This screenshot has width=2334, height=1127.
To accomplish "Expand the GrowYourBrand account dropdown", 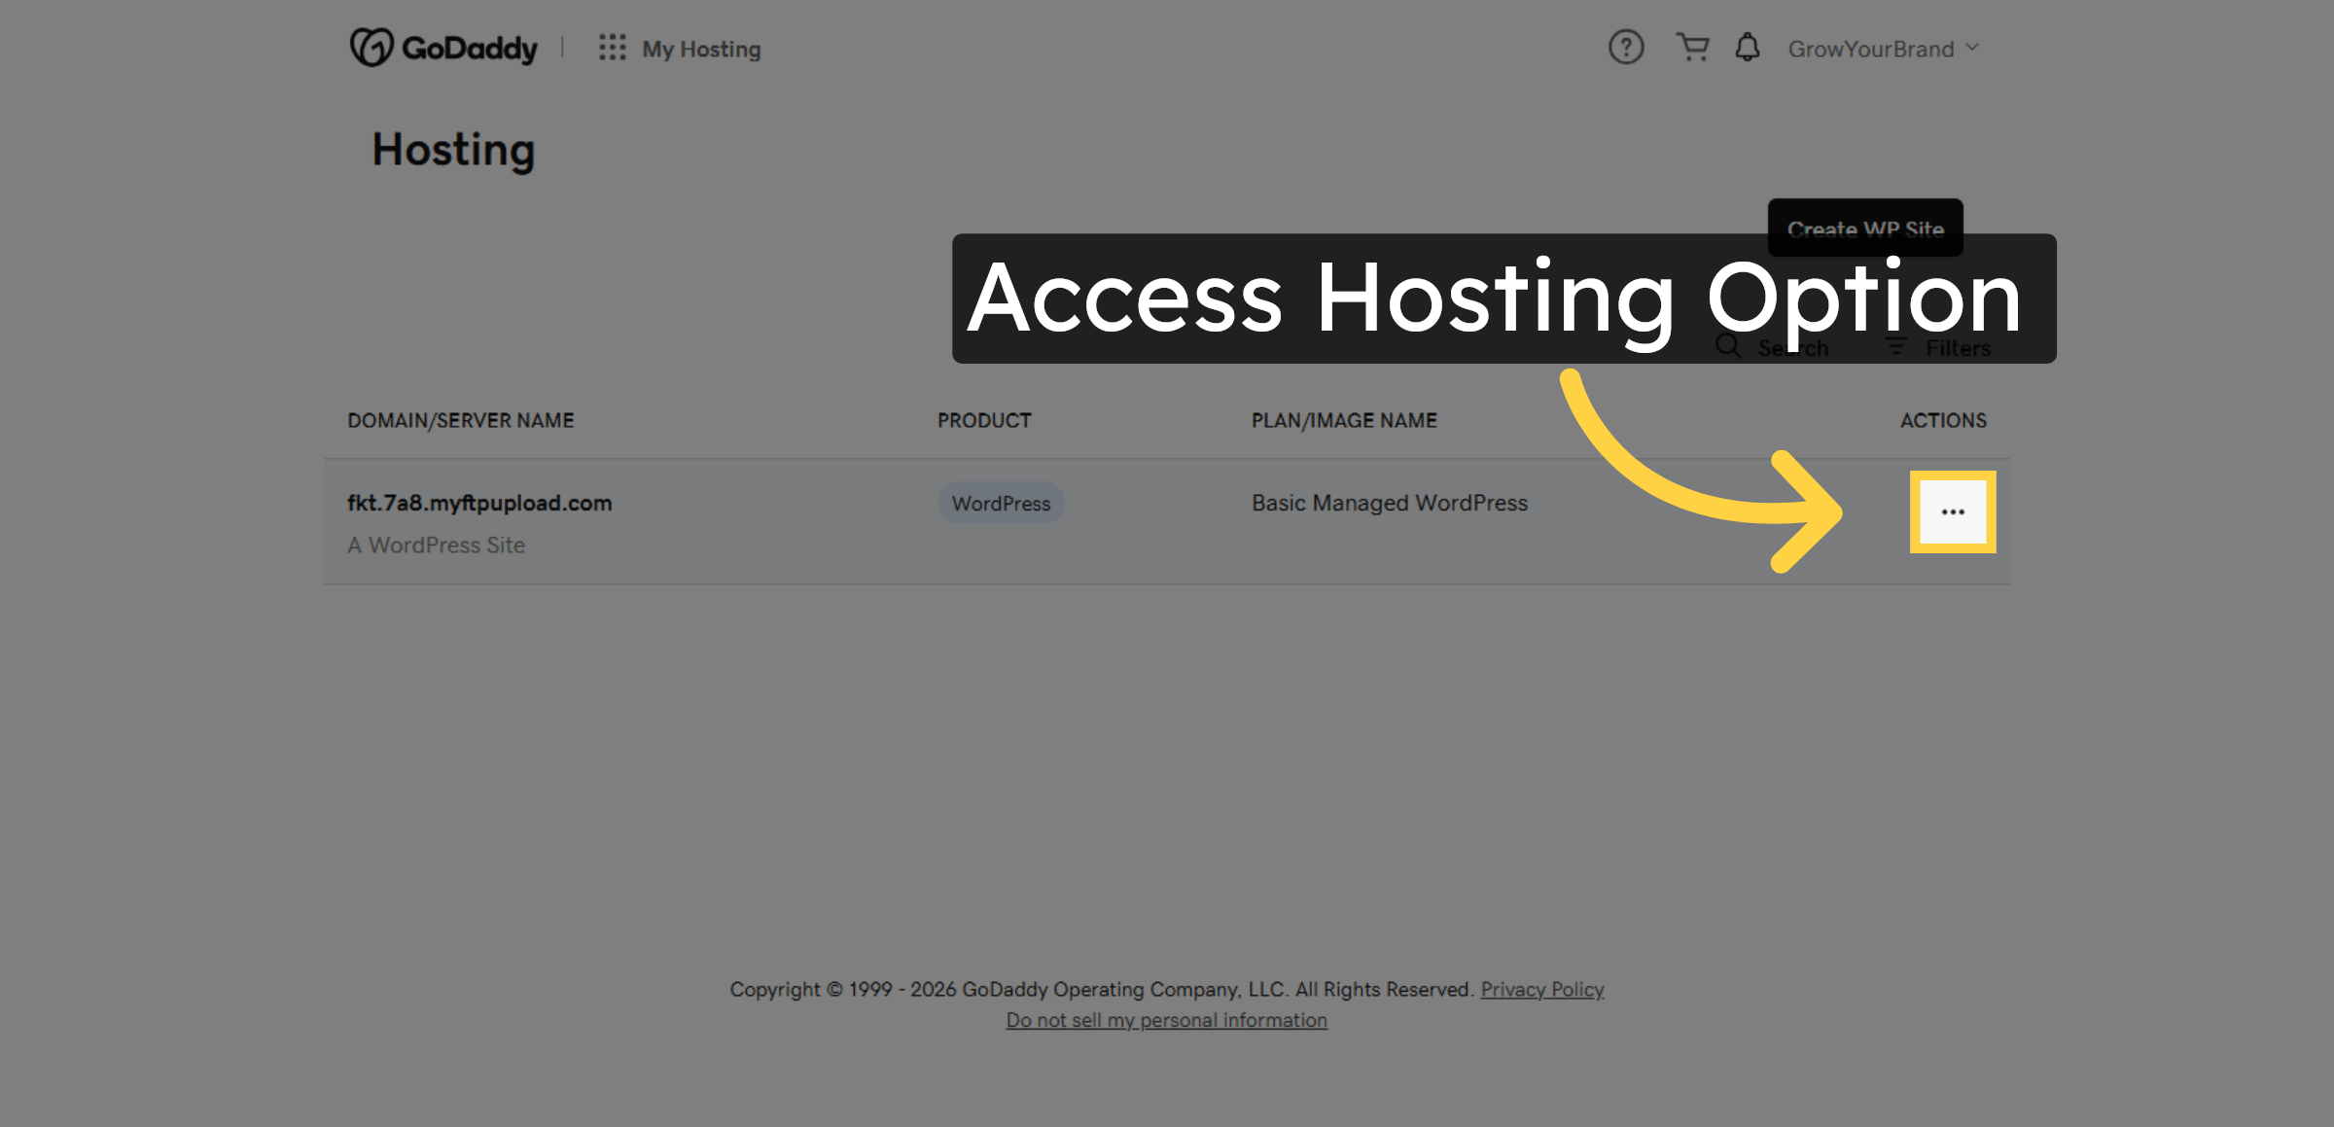I will tap(1883, 47).
